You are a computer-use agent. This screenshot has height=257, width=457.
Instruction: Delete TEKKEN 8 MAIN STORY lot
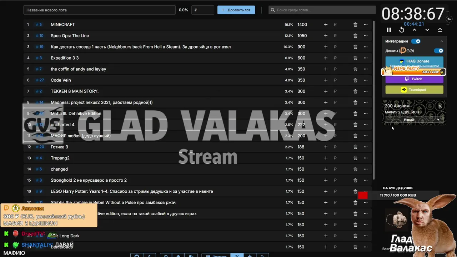point(355,91)
